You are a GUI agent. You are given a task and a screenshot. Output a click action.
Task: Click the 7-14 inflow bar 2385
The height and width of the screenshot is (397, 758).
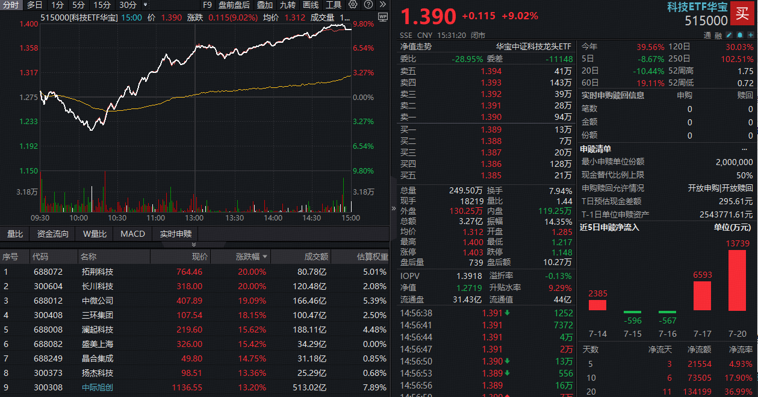(x=597, y=305)
